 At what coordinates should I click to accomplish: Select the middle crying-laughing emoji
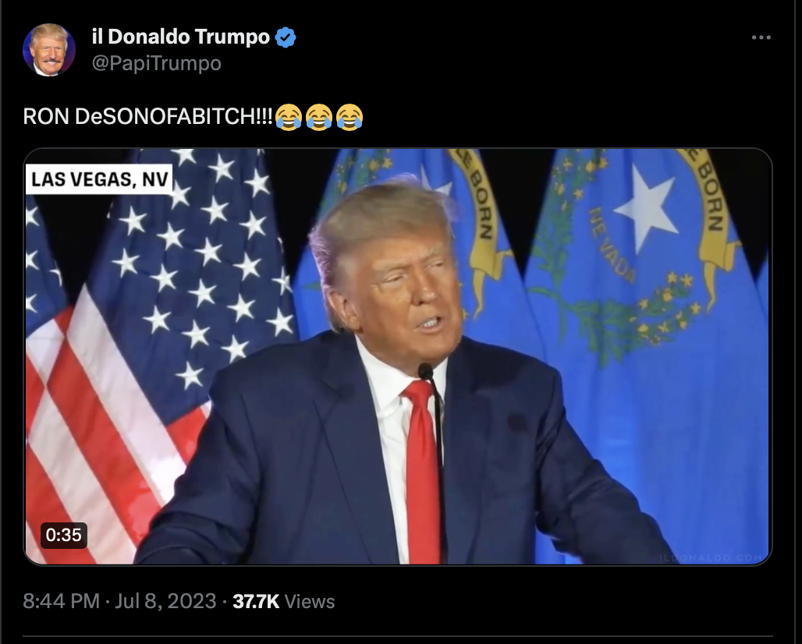[319, 117]
